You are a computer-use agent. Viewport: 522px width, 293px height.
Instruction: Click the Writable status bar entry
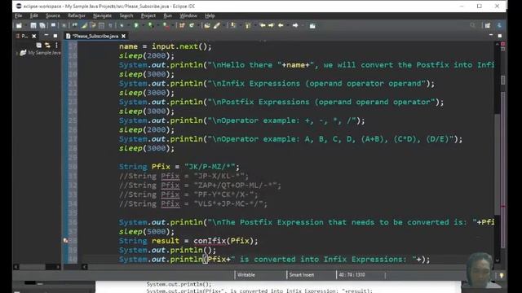coord(246,275)
